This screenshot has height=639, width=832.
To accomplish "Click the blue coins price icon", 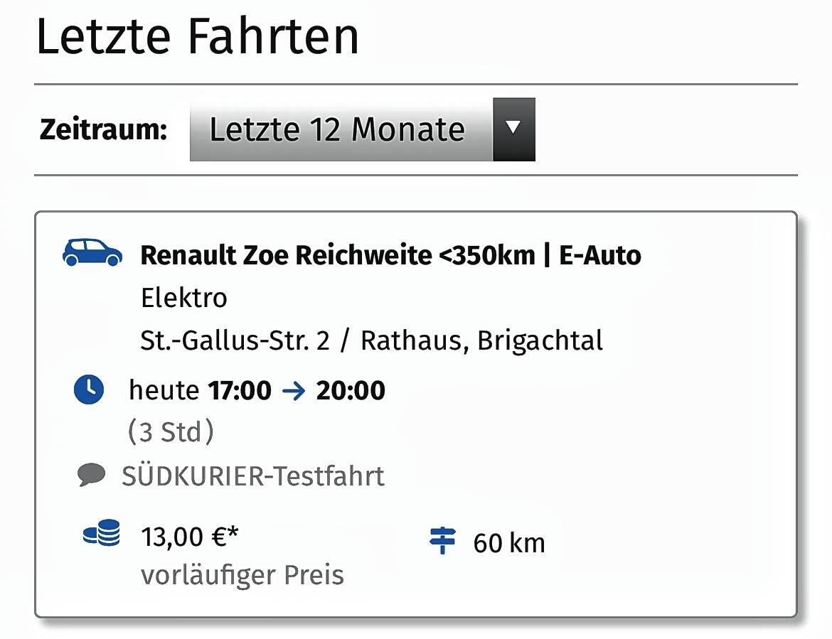I will tap(102, 533).
